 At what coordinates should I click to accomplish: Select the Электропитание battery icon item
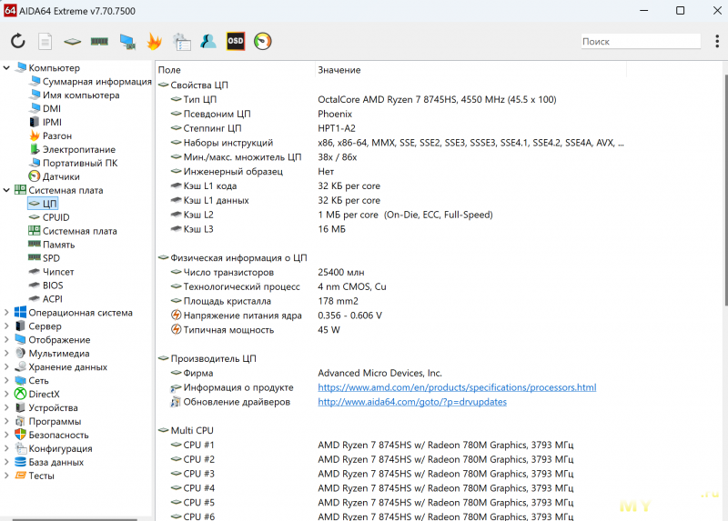click(x=73, y=149)
